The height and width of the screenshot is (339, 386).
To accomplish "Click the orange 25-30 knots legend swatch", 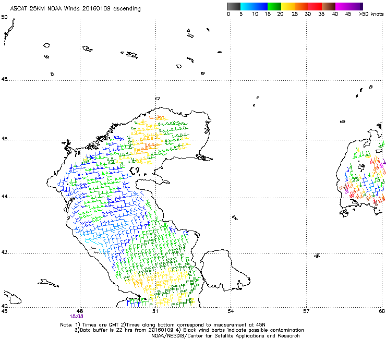I will (301, 6).
